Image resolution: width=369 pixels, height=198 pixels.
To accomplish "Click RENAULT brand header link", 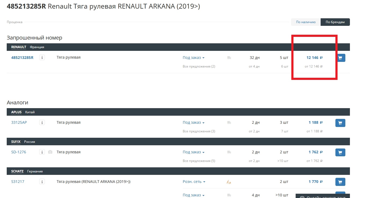I will pyautogui.click(x=19, y=47).
